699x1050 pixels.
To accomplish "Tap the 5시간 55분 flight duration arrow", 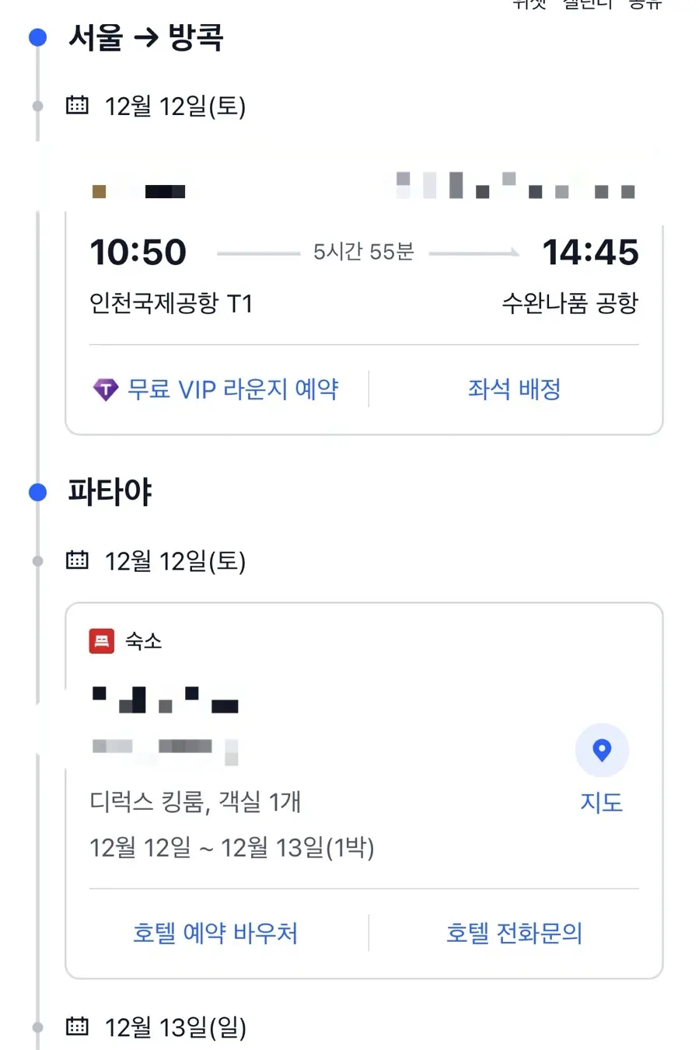I will point(368,252).
